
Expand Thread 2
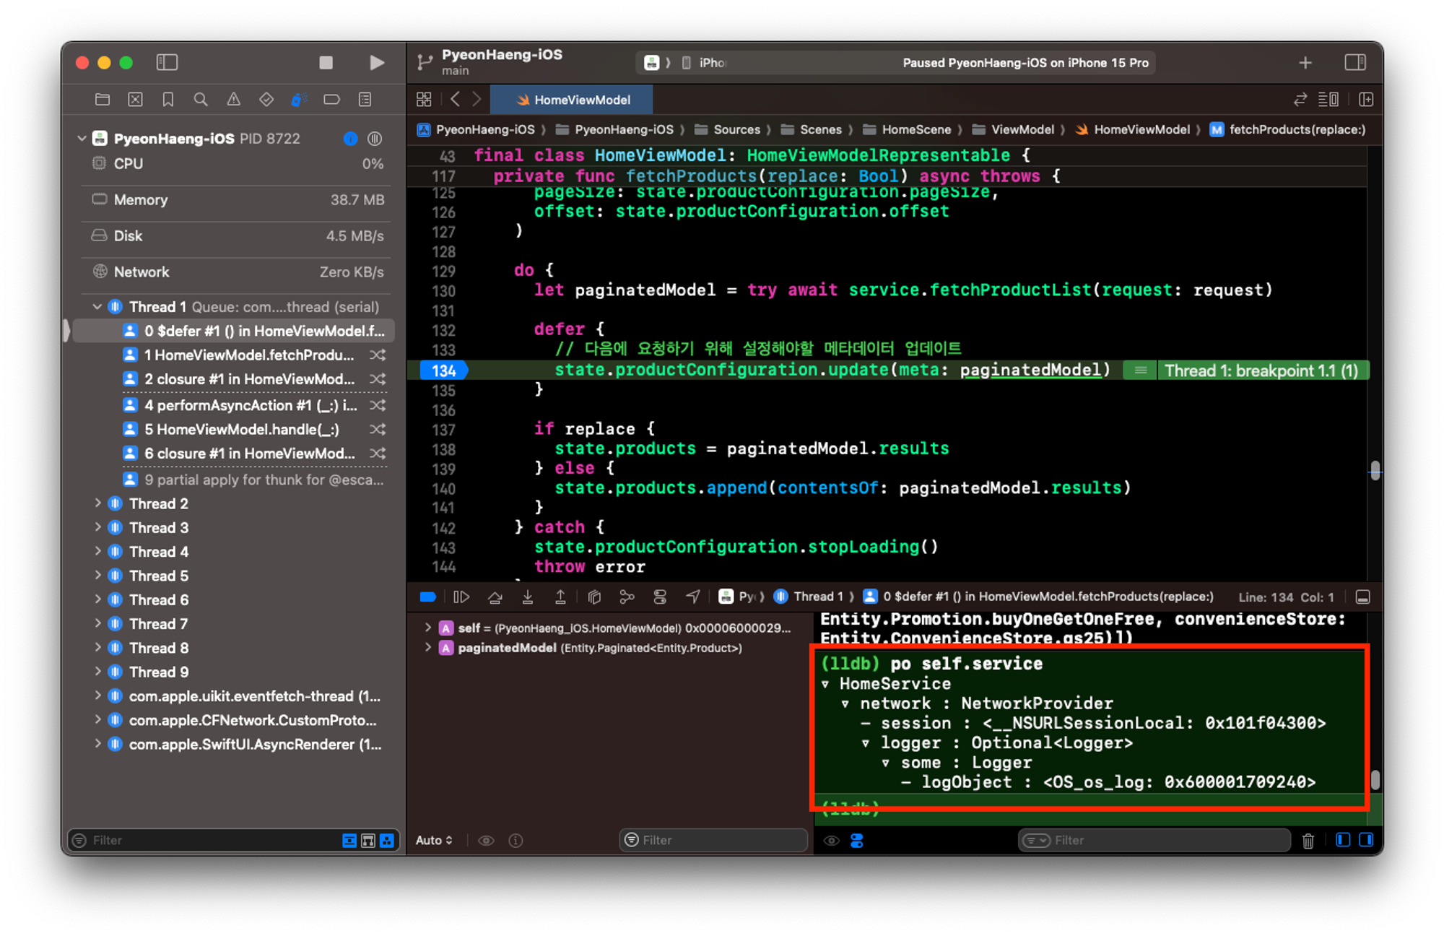[x=97, y=503]
